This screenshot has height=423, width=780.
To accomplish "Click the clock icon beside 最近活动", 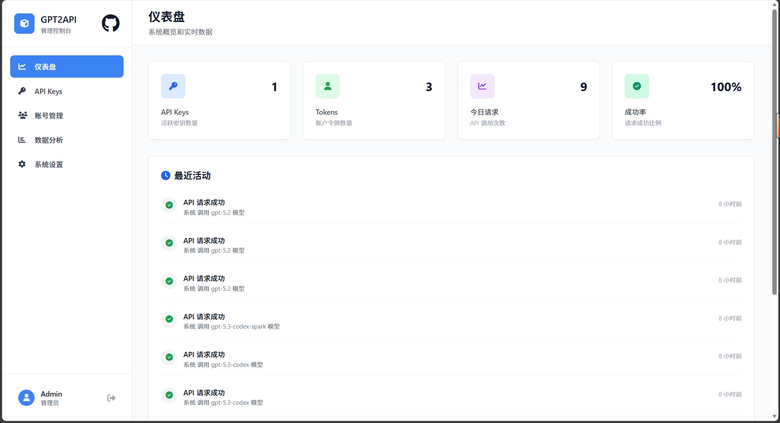I will click(165, 176).
